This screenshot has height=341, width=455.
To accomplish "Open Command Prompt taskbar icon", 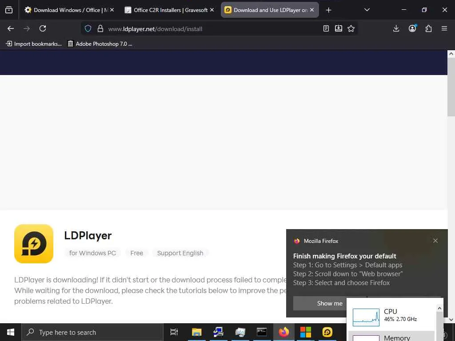I will (x=262, y=332).
